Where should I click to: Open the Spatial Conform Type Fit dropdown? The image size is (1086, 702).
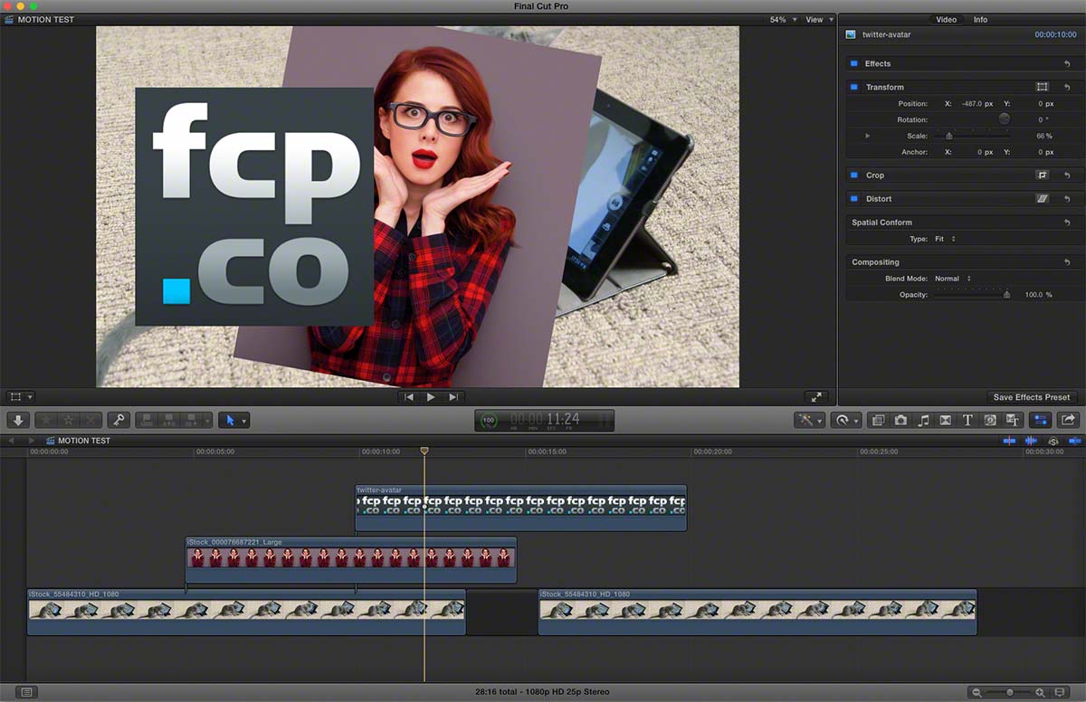click(x=946, y=239)
